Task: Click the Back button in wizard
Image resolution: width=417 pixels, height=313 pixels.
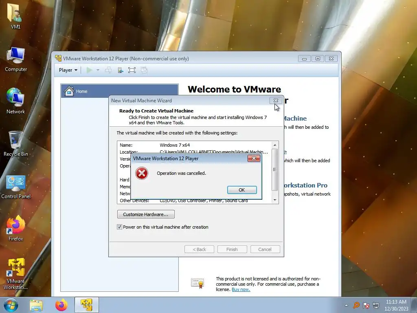Action: point(199,249)
